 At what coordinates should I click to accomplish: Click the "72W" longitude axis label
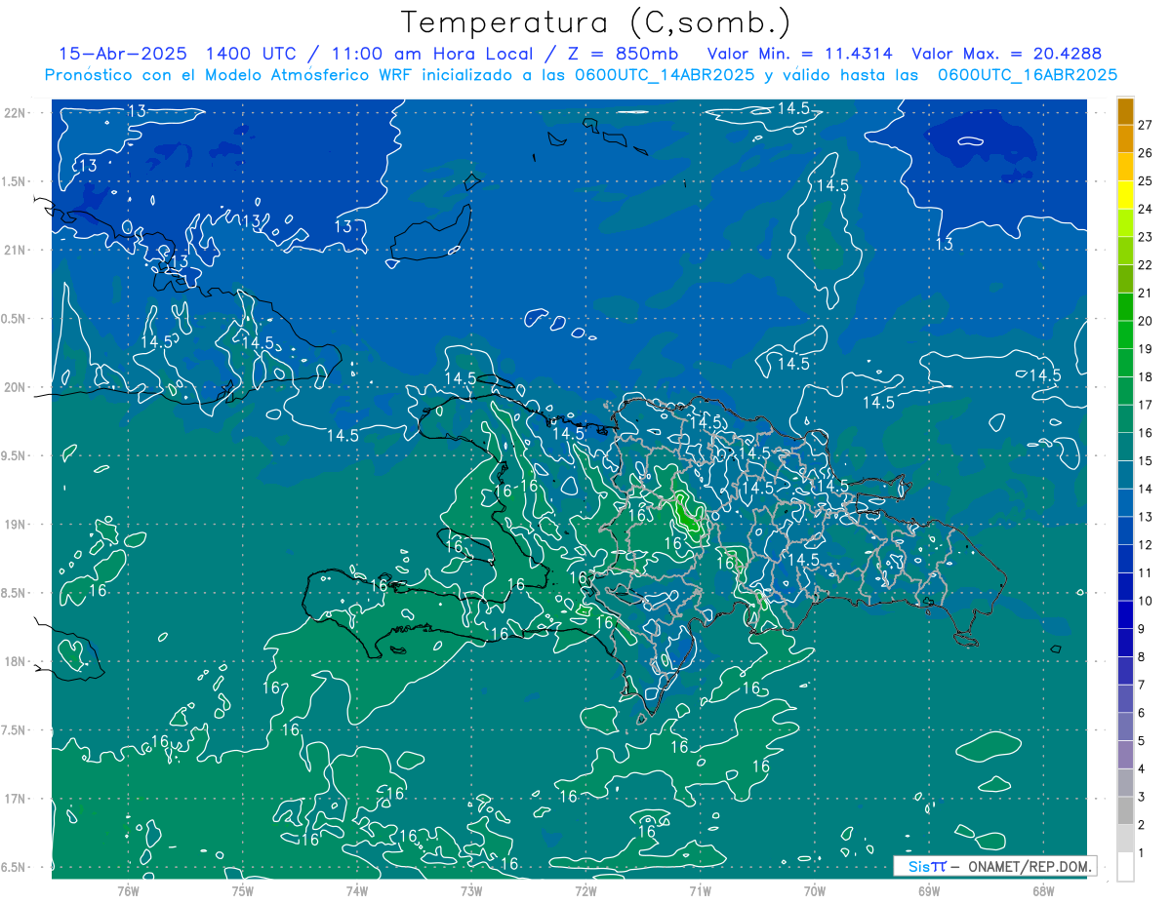[x=585, y=890]
